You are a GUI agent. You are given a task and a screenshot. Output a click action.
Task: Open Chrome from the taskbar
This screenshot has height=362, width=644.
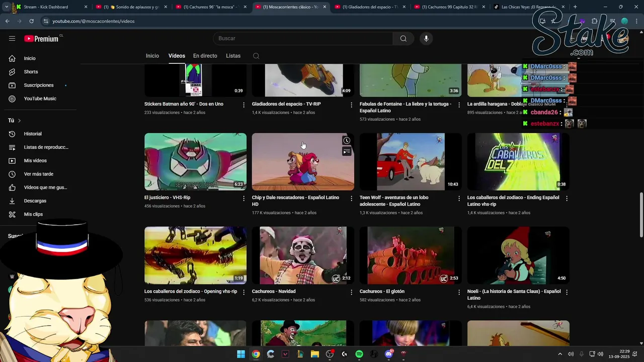click(256, 354)
